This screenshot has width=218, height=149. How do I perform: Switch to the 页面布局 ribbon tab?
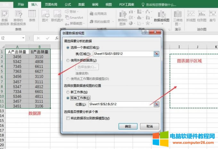52,4
